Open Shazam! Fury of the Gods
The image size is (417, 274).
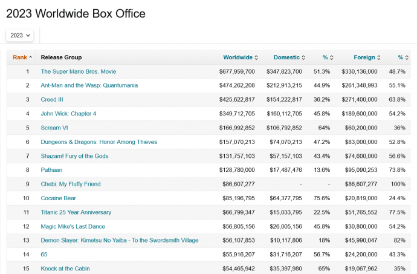pyautogui.click(x=74, y=156)
